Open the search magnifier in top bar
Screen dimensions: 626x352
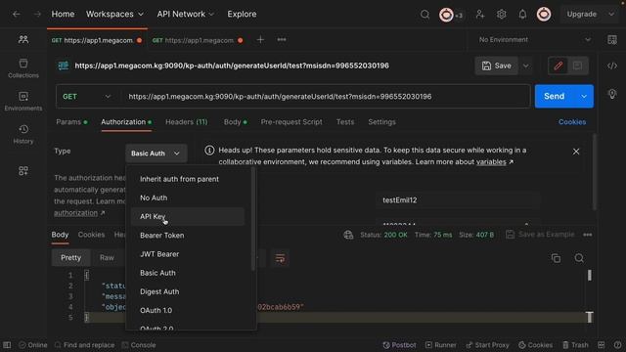coord(425,15)
